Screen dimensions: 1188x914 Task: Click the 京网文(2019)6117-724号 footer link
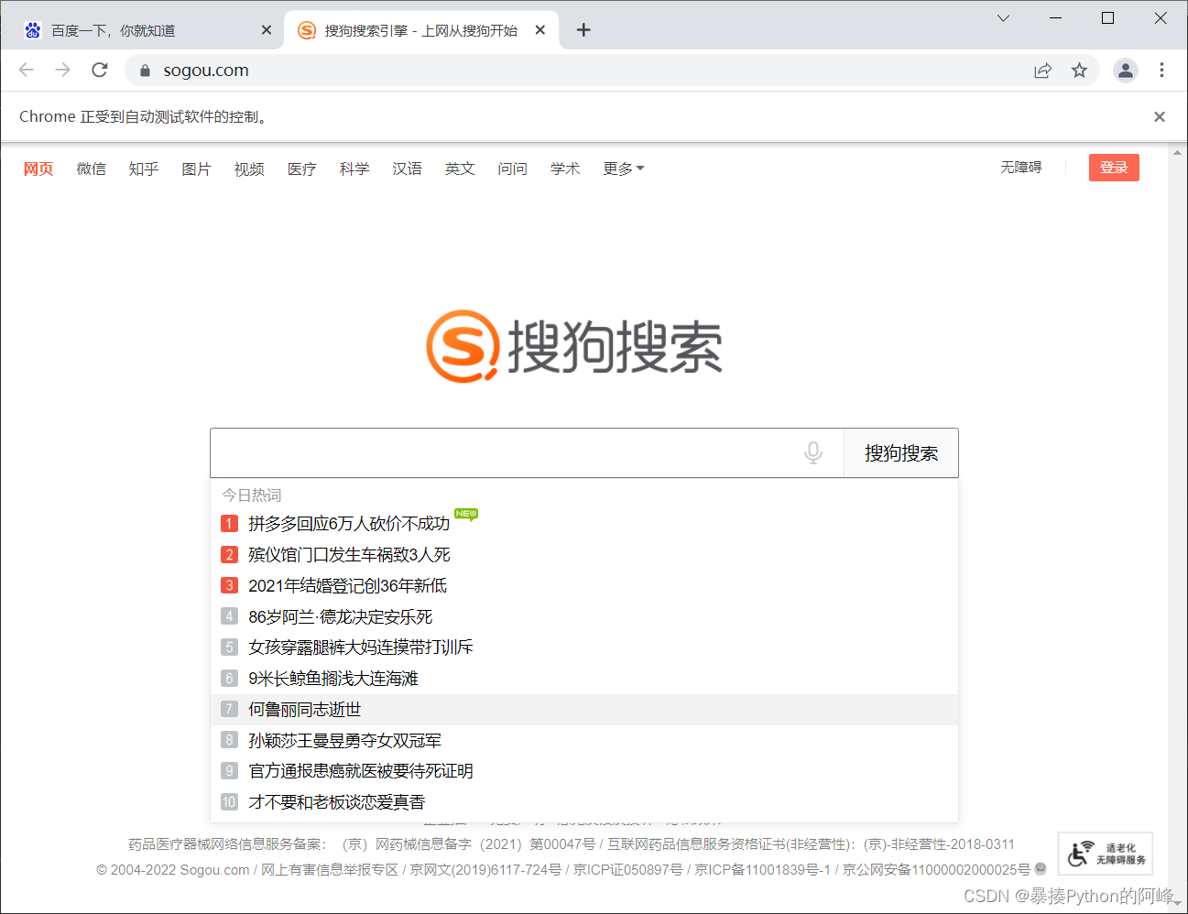point(485,869)
